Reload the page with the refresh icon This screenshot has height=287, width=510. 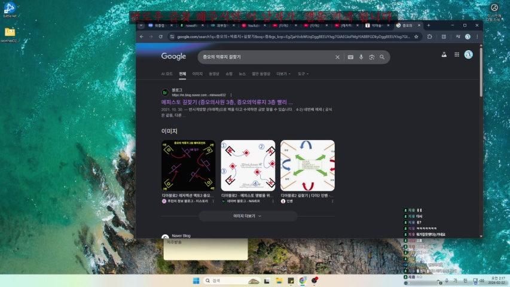[x=161, y=36]
